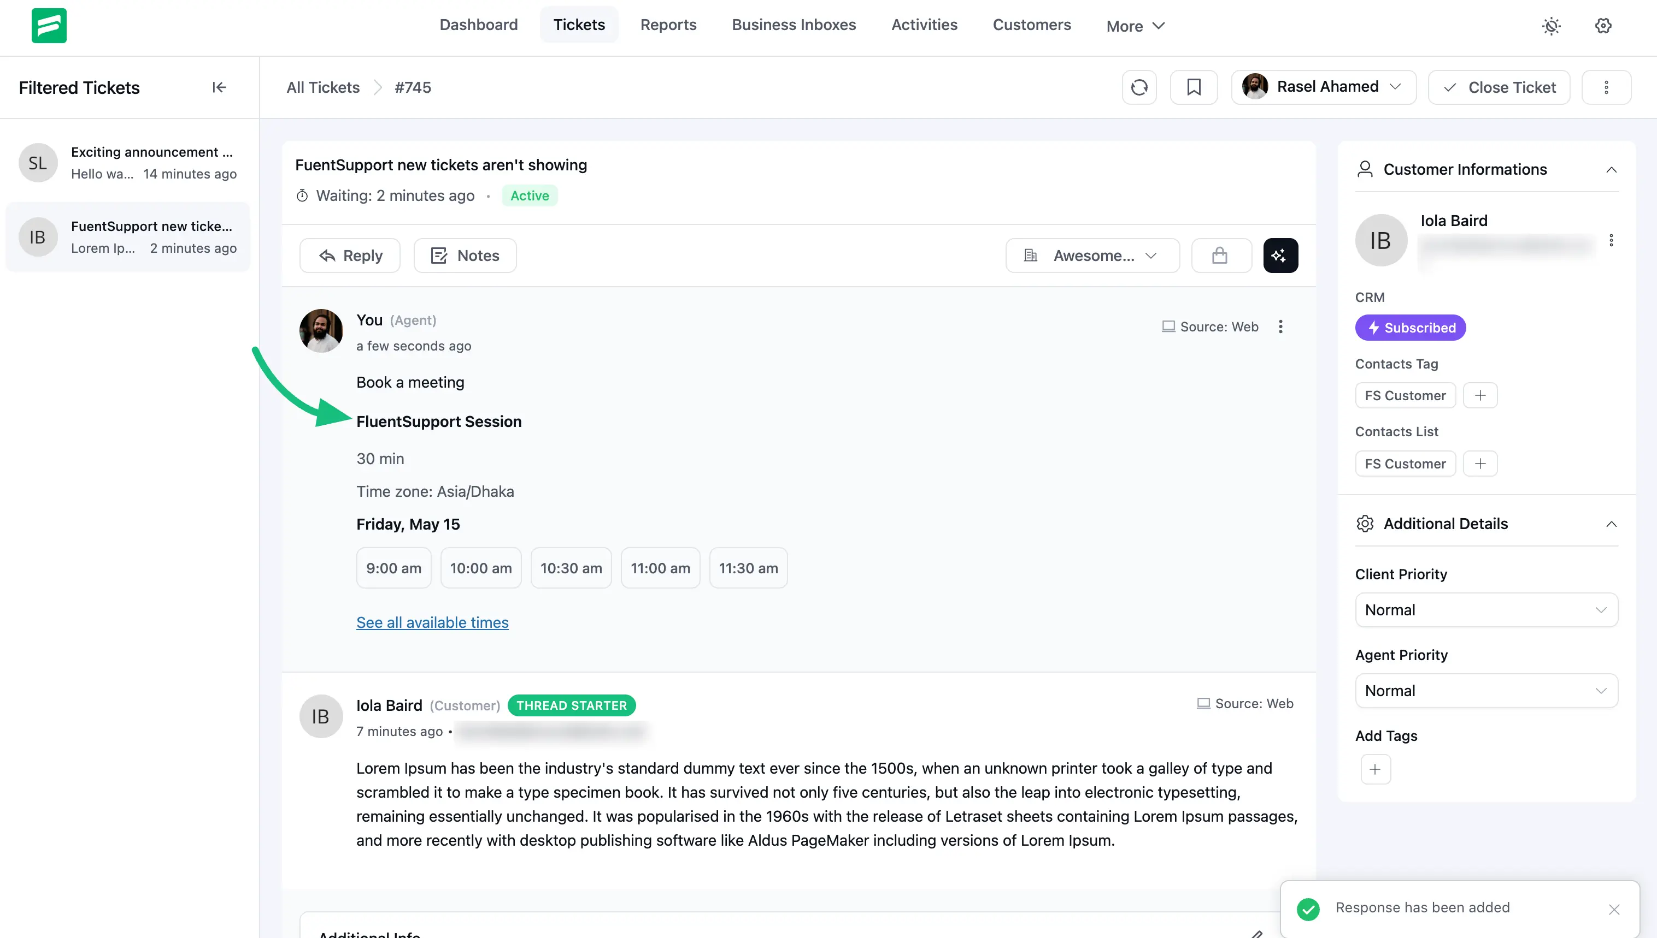Collapse the Filtered Tickets sidebar arrow
Screen dimensions: 1657x938
click(x=219, y=87)
